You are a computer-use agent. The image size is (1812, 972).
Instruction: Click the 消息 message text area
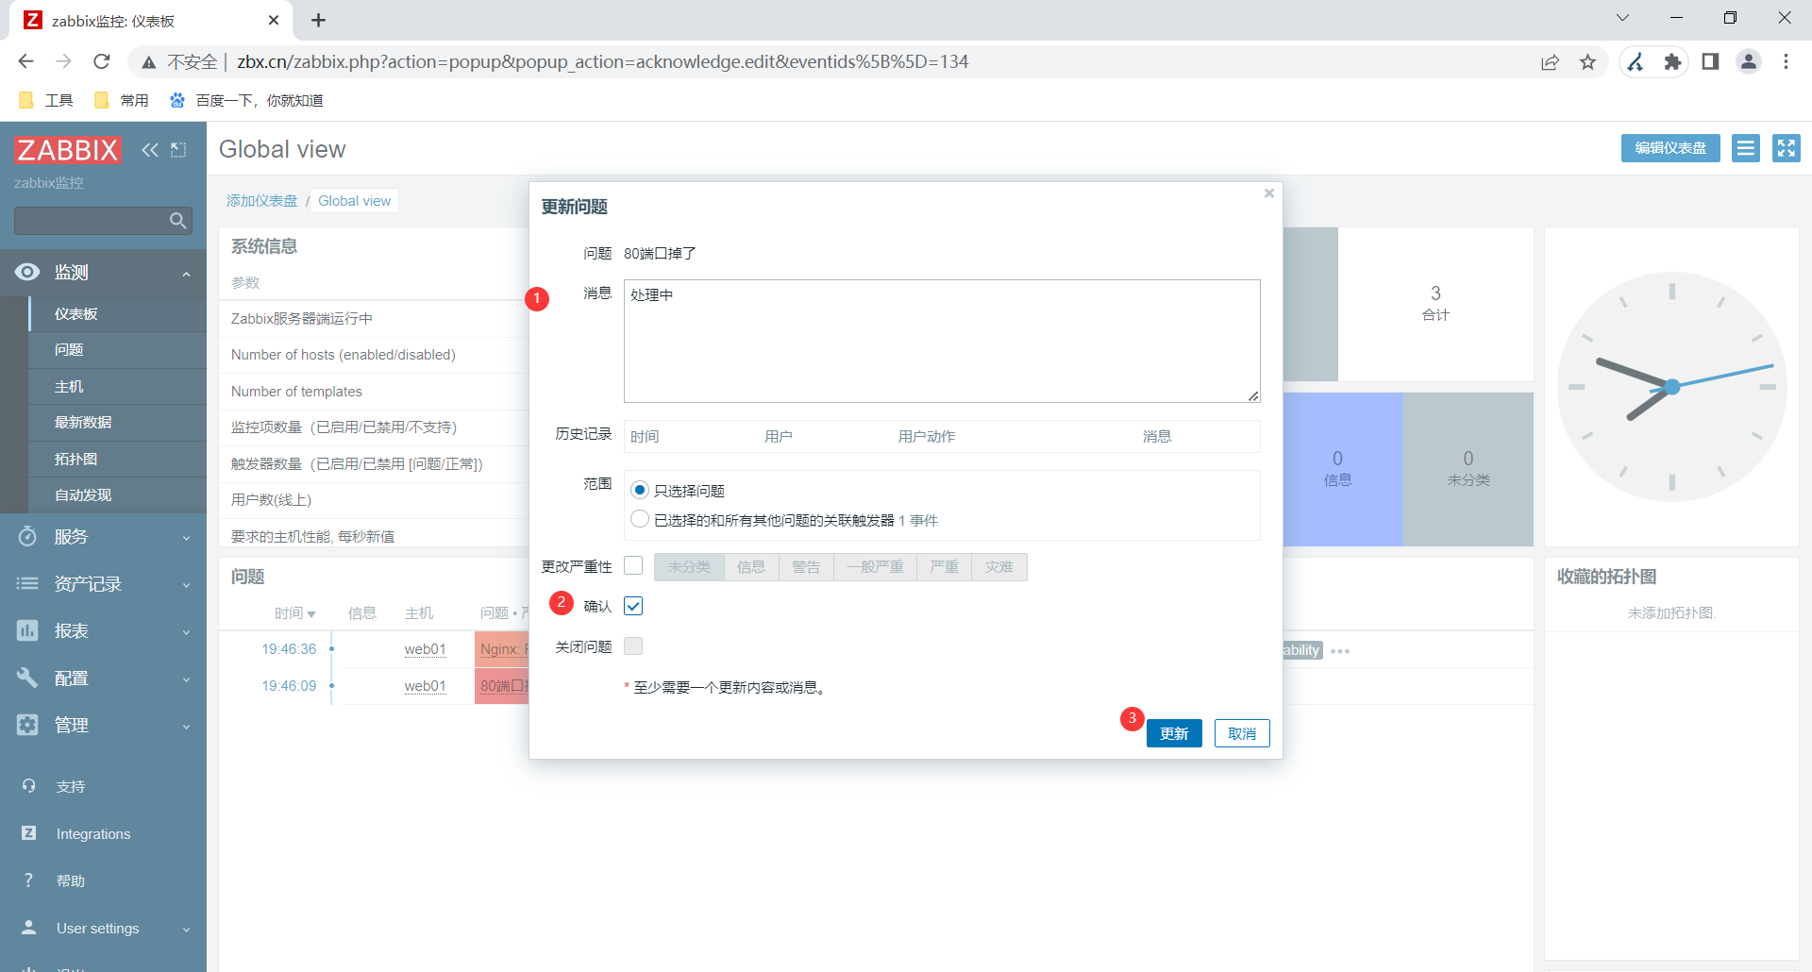point(942,341)
